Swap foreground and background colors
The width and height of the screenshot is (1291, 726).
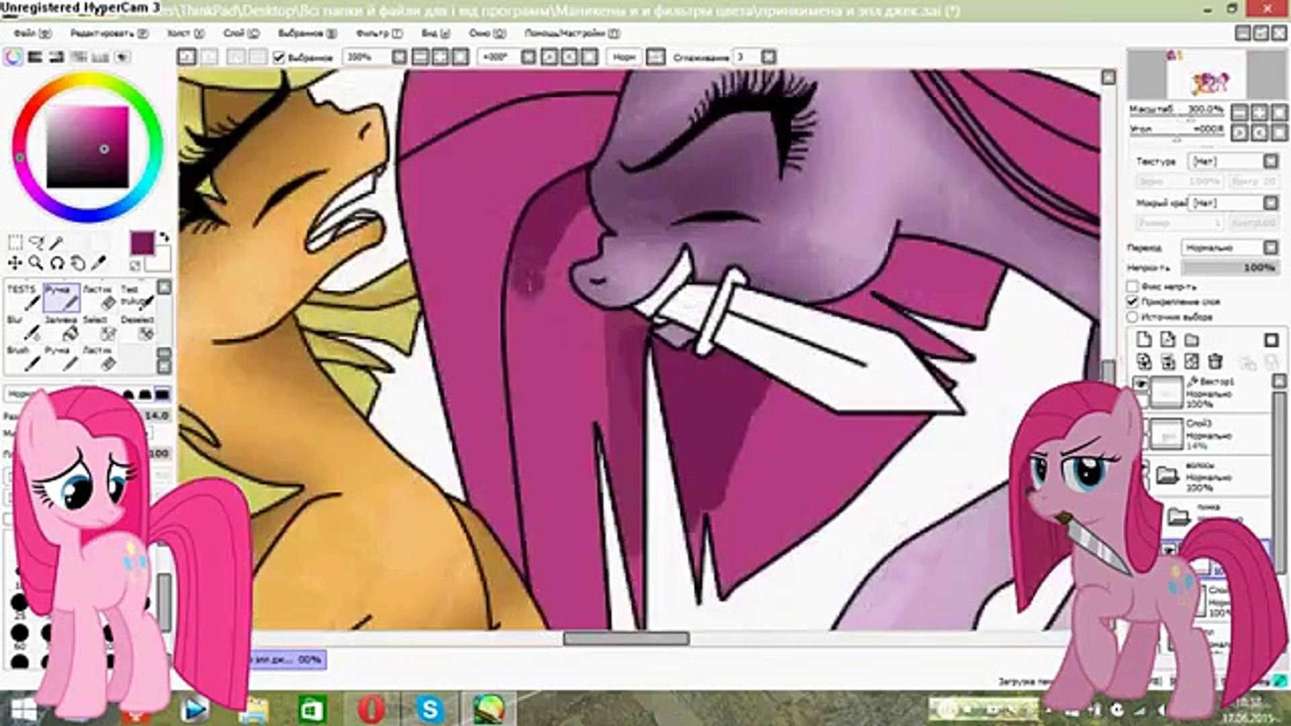point(164,237)
